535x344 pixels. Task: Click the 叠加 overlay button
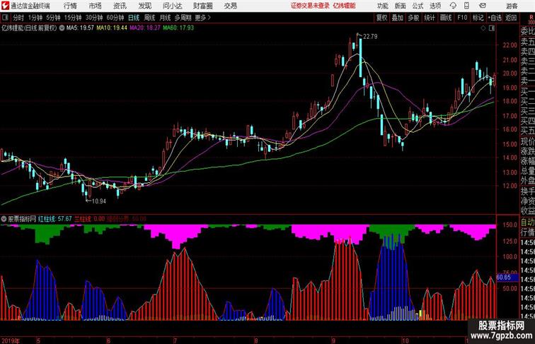pos(398,18)
